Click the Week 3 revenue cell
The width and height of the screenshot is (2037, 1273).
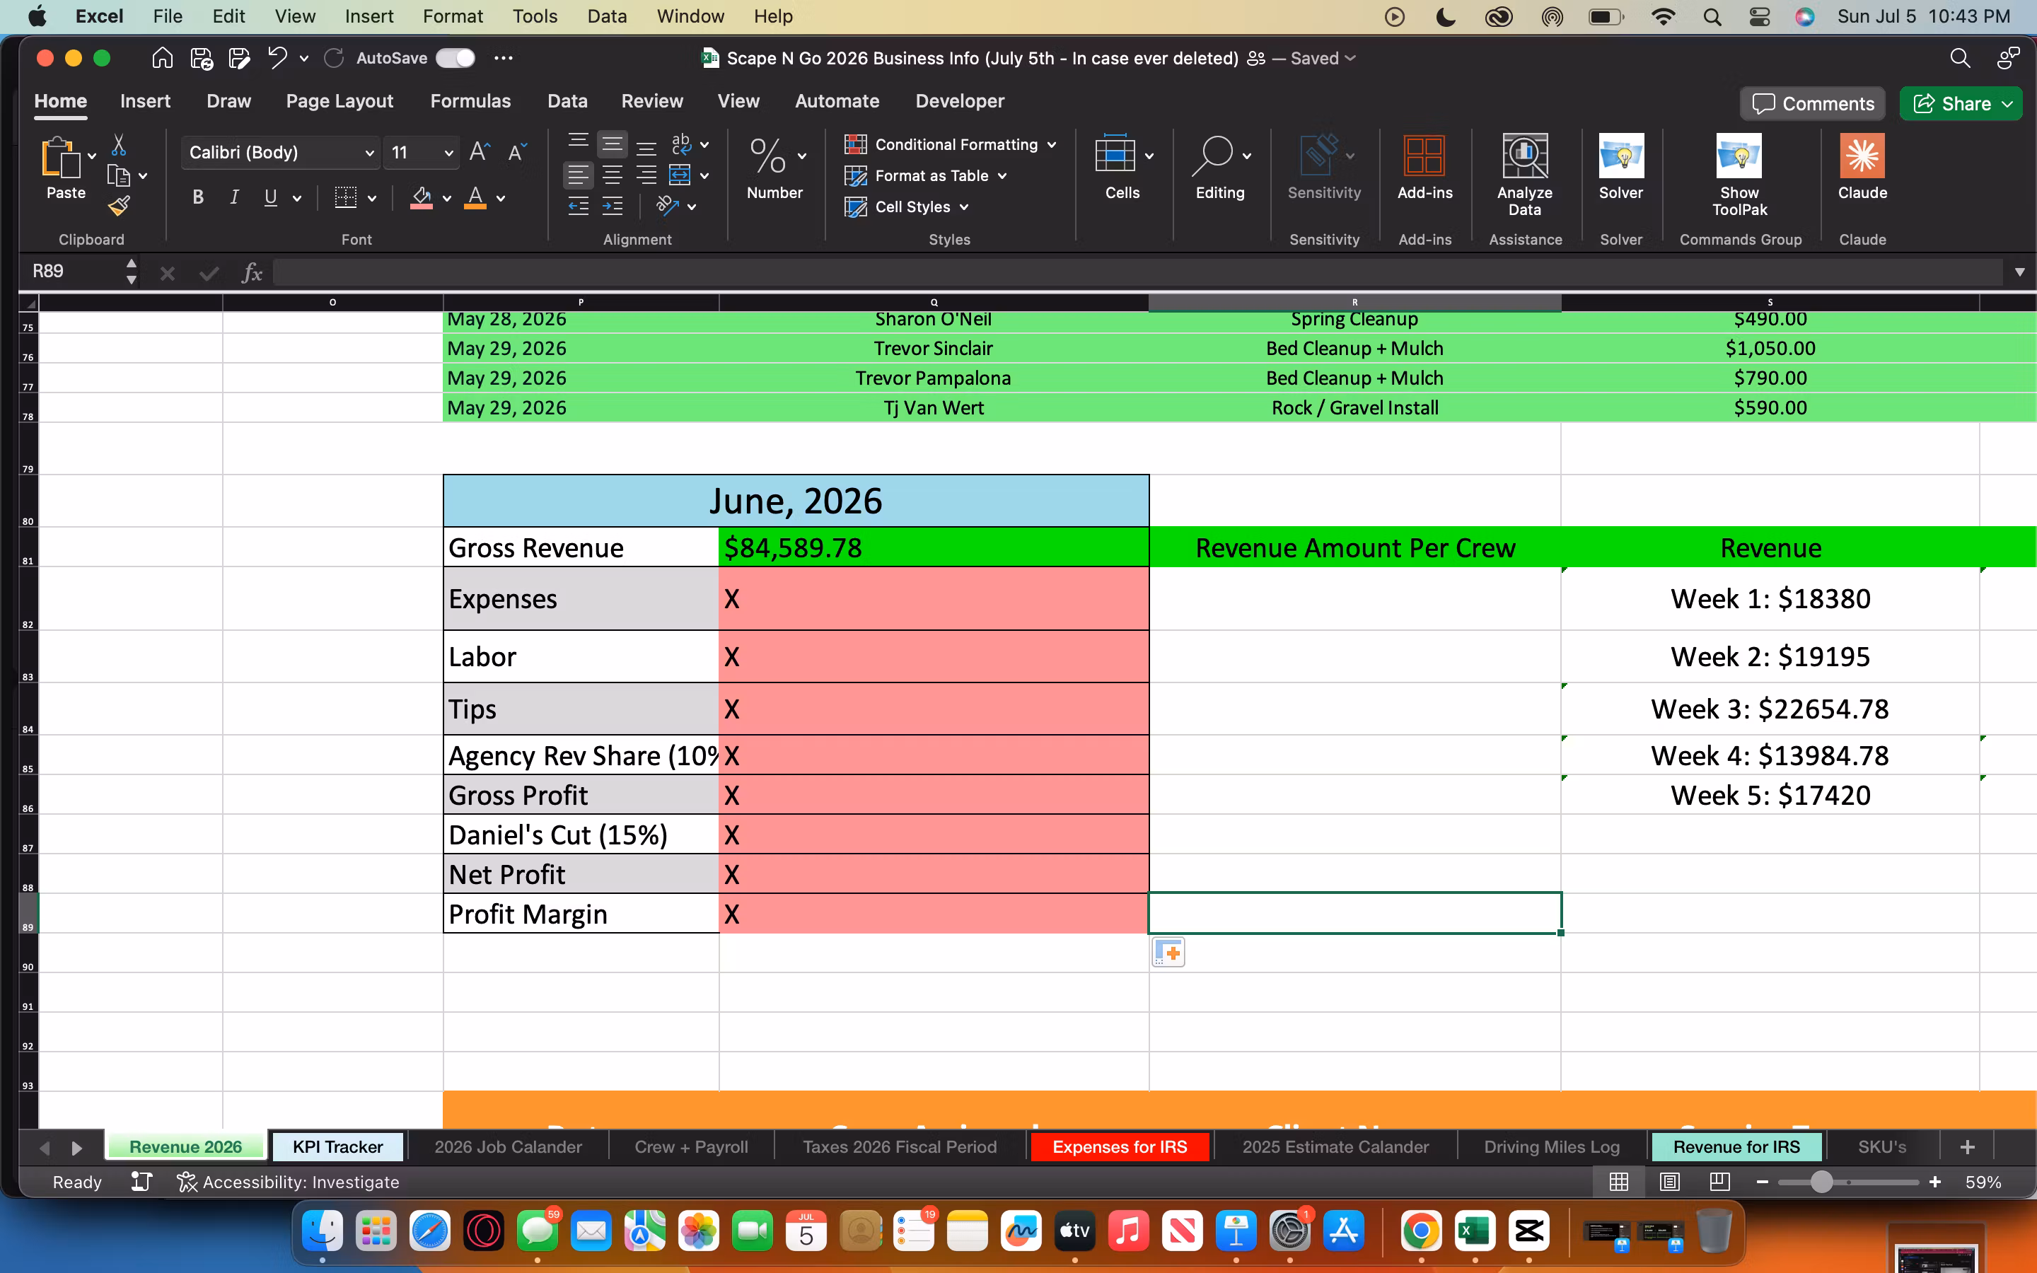pos(1770,709)
